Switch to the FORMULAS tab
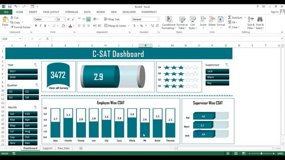 72,12
